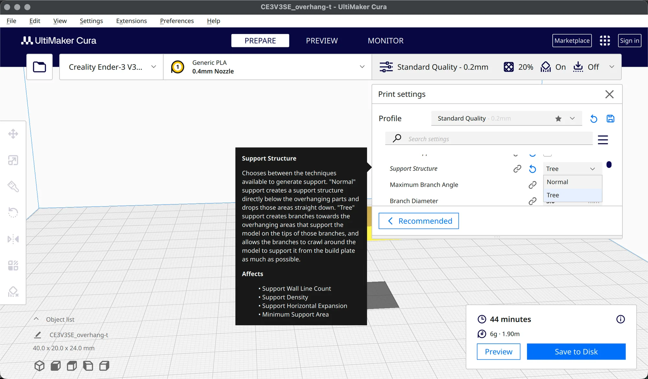The width and height of the screenshot is (648, 379).
Task: Show print time info details icon
Action: (x=620, y=319)
